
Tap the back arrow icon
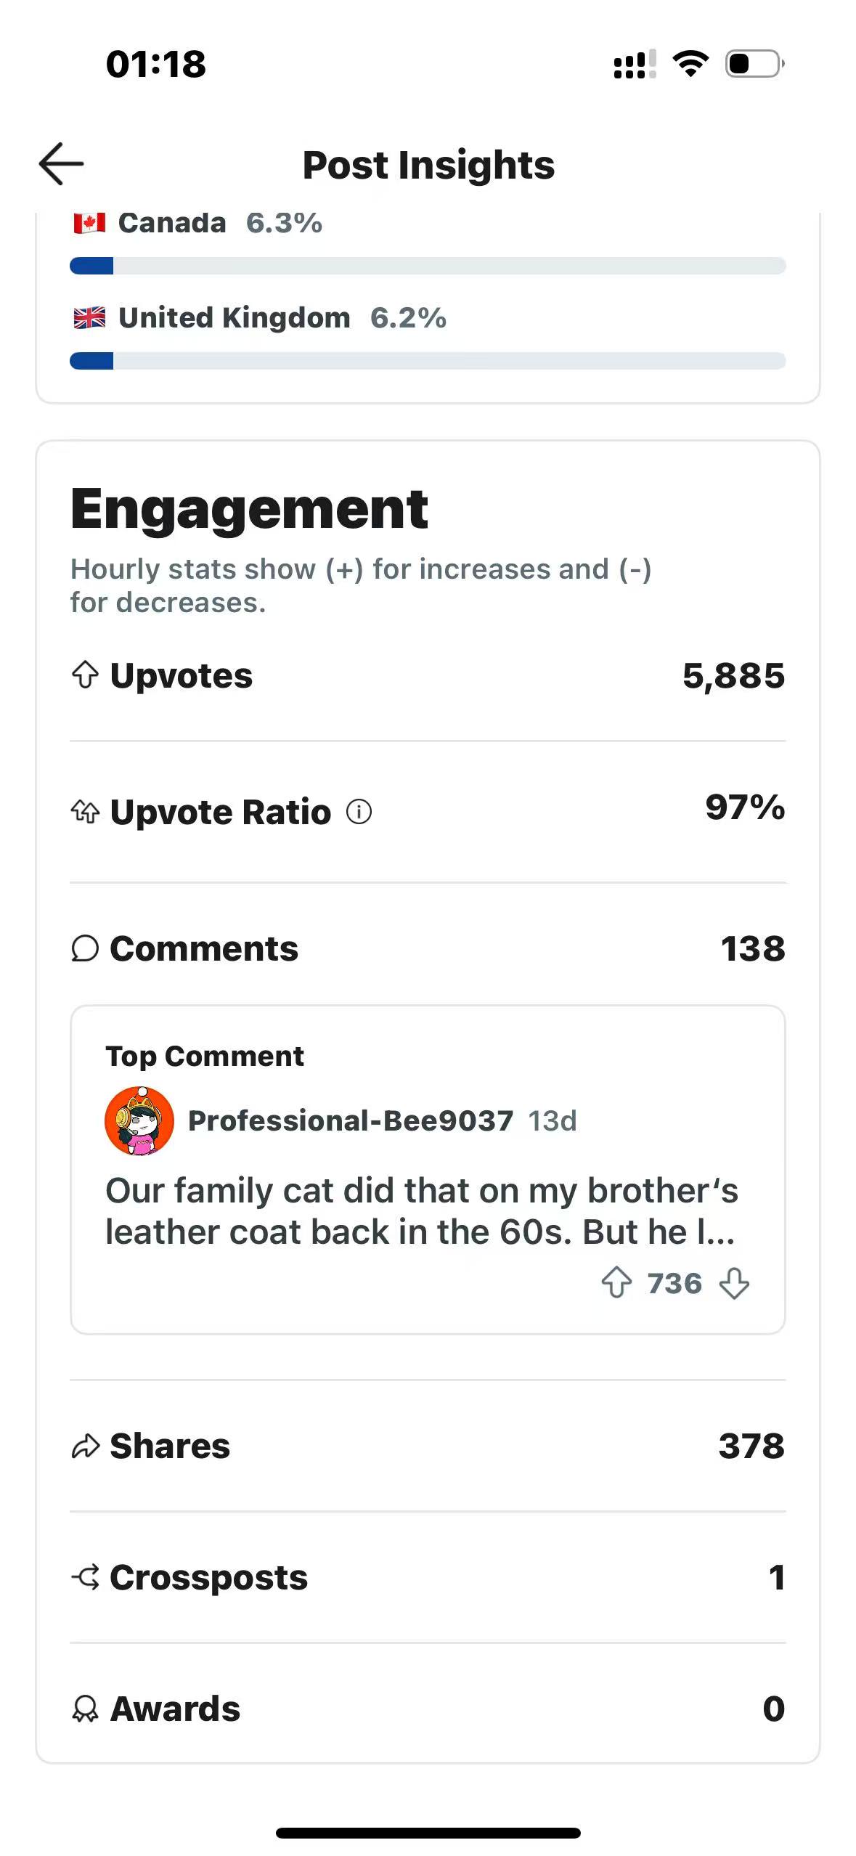pos(62,164)
